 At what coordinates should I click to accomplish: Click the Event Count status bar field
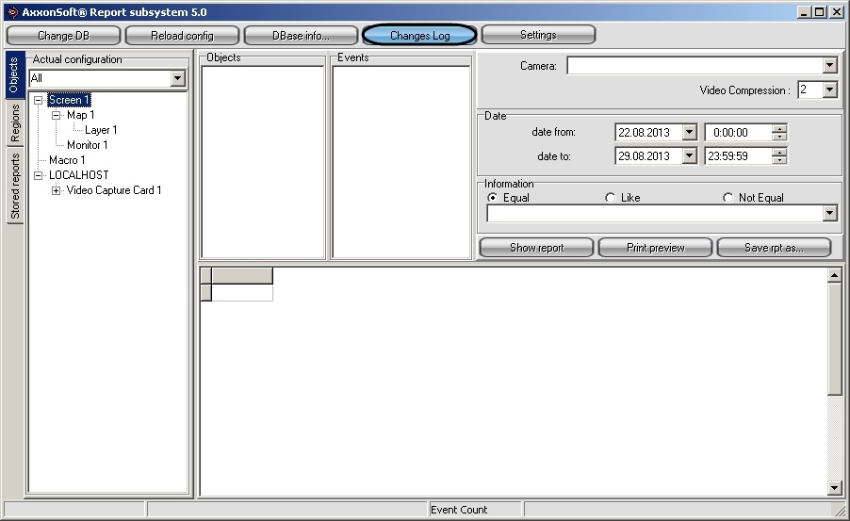(475, 510)
